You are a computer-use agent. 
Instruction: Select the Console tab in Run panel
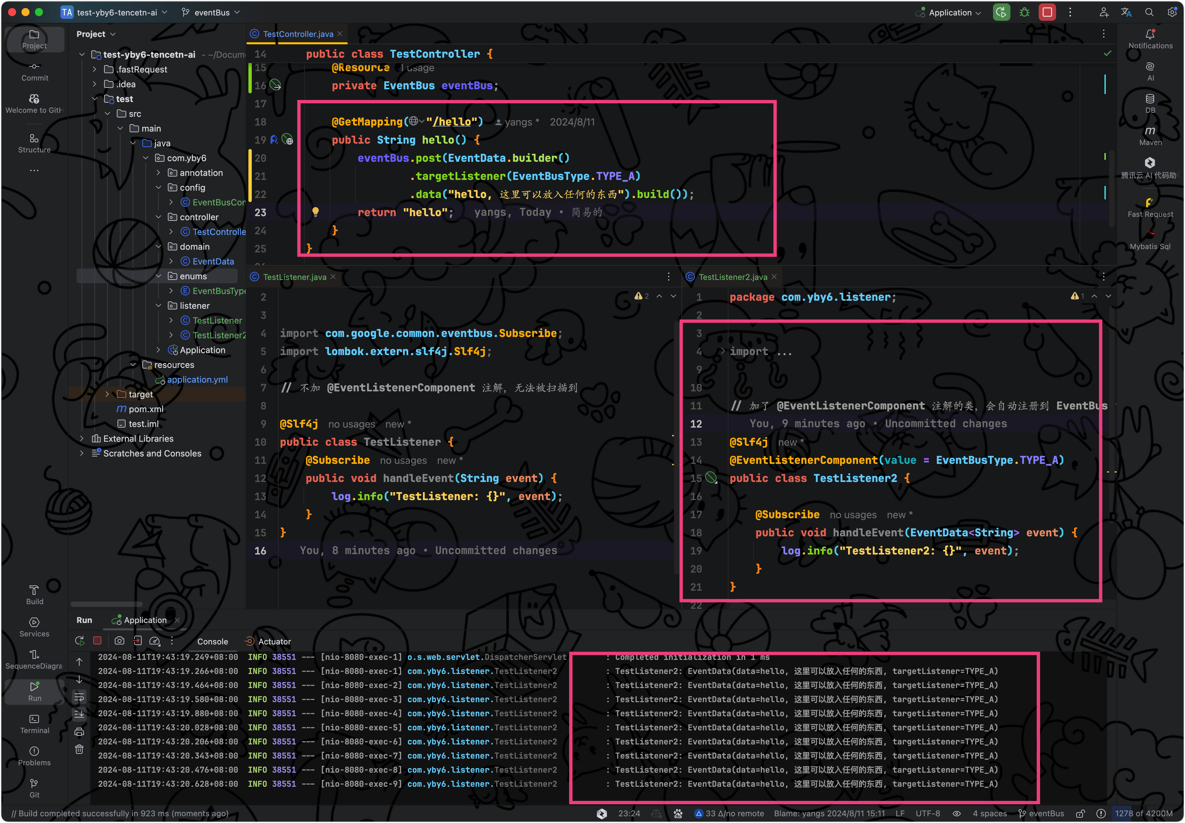pyautogui.click(x=212, y=641)
